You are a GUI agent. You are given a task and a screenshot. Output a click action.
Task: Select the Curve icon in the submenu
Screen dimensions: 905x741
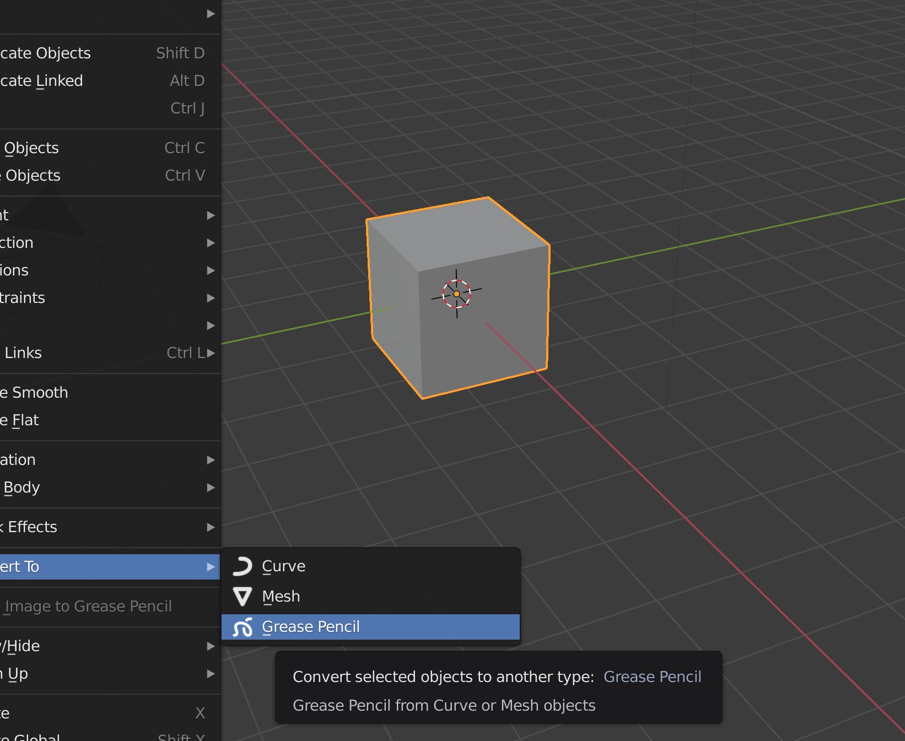pos(243,566)
